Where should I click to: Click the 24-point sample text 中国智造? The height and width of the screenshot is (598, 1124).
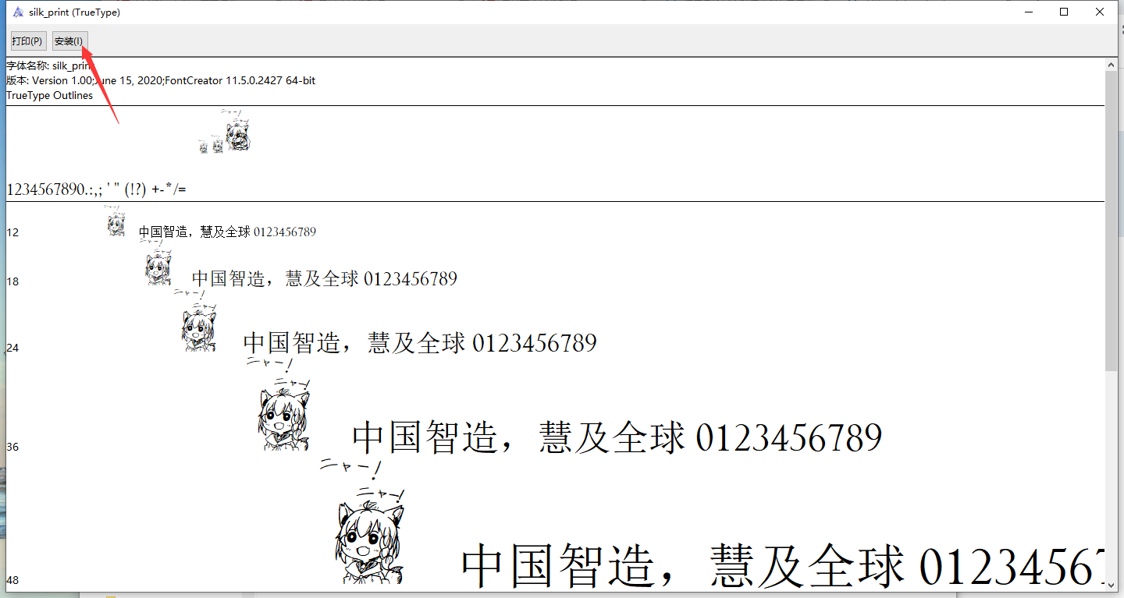420,342
